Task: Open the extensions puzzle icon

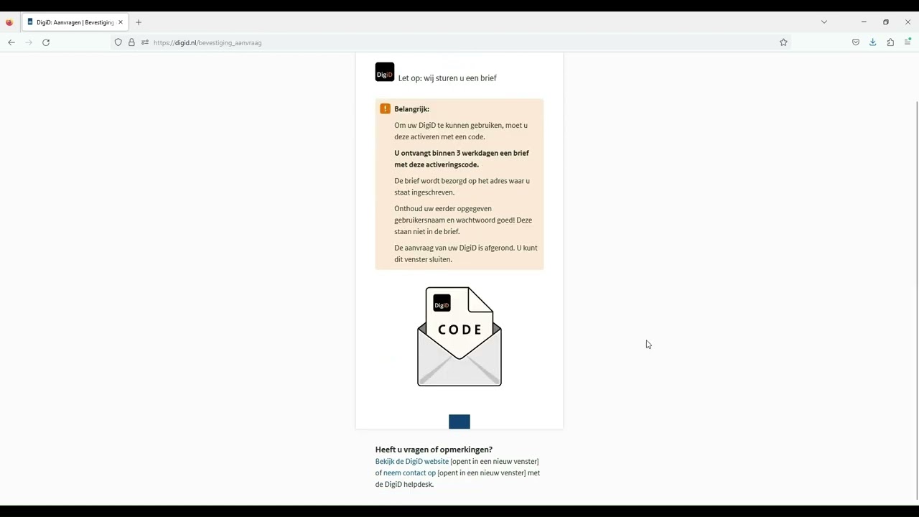Action: pyautogui.click(x=890, y=42)
